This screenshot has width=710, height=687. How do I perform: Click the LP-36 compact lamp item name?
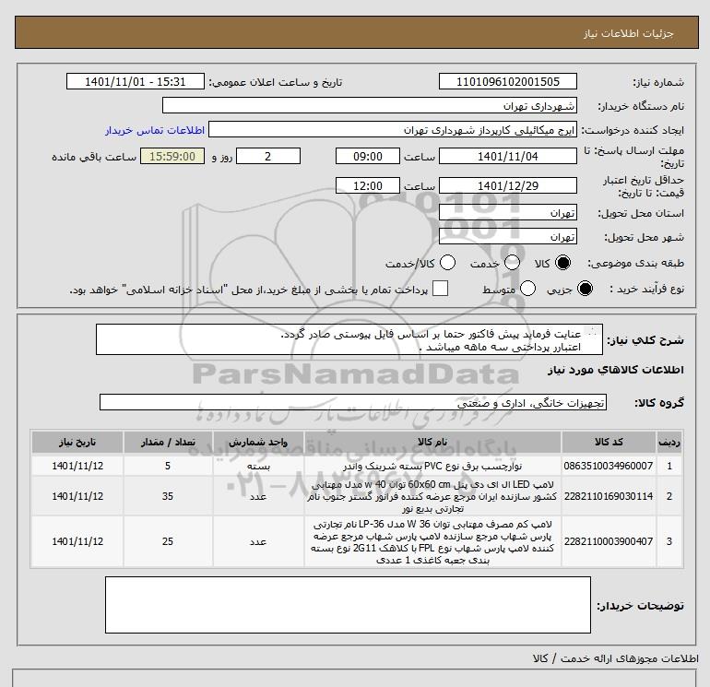(432, 541)
